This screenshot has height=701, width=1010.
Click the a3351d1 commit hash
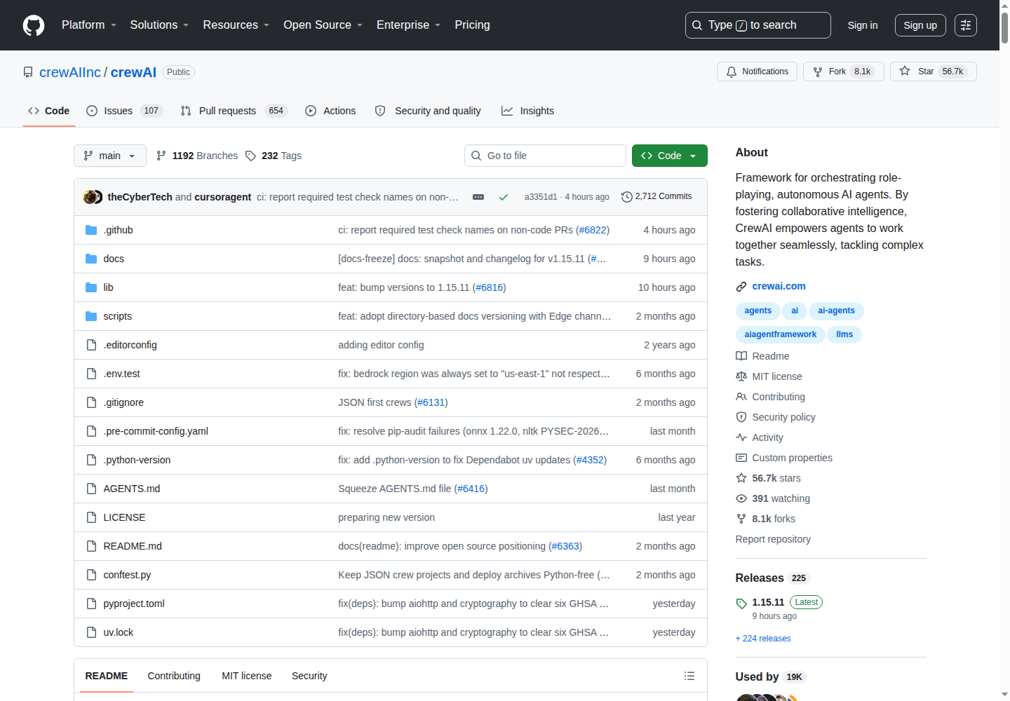541,197
